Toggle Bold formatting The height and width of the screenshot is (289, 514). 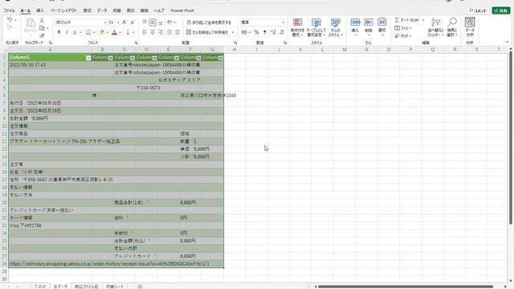pos(59,32)
